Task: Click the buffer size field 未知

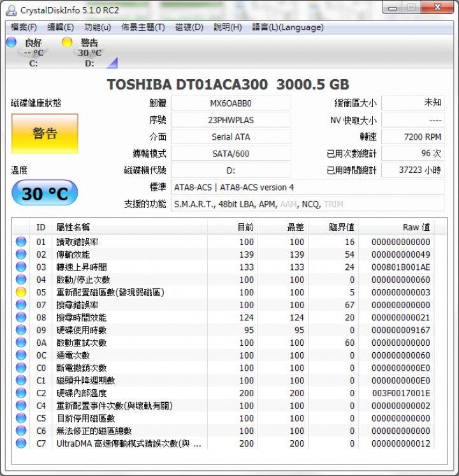Action: [413, 103]
